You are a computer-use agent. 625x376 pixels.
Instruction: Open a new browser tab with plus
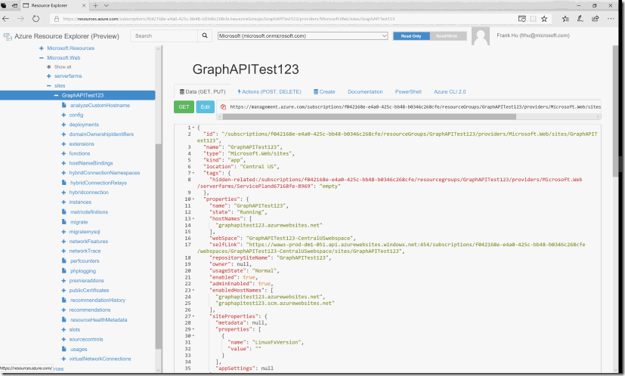tap(95, 5)
